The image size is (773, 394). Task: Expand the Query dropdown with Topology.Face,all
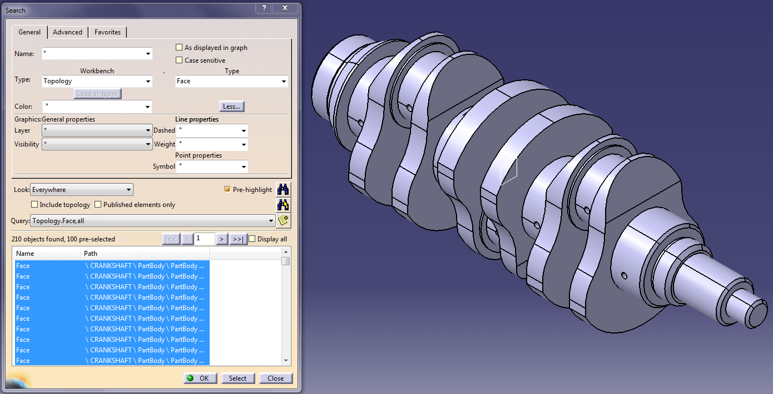(x=271, y=221)
